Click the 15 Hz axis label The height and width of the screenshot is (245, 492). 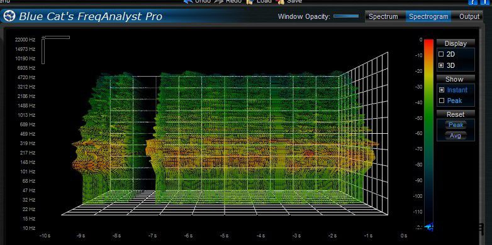click(28, 219)
